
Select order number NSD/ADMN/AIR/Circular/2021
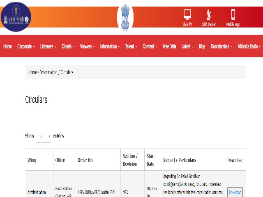click(x=97, y=192)
